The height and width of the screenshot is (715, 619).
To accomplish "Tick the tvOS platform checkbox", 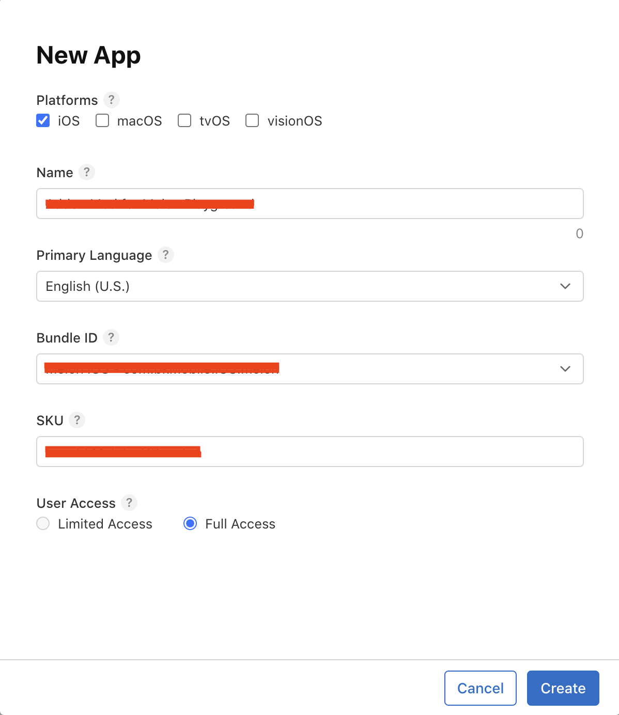I will point(184,120).
